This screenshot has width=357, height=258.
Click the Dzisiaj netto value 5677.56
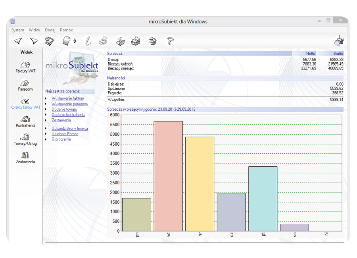[309, 60]
